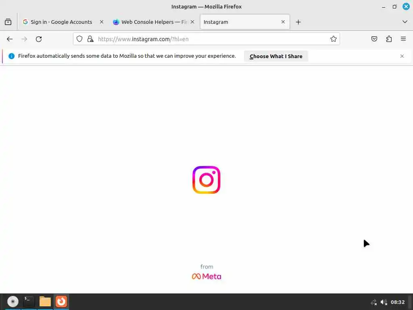The image size is (413, 310).
Task: Bookmark this page with the star icon
Action: [334, 39]
